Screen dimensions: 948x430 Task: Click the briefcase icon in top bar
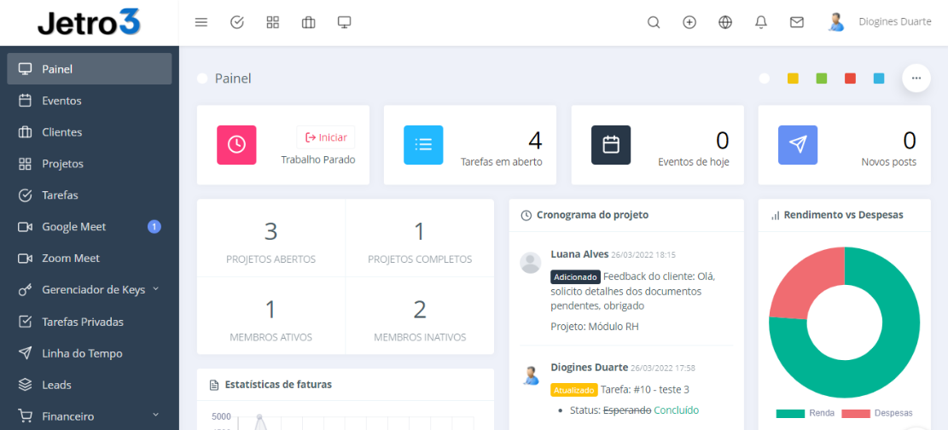(x=309, y=22)
